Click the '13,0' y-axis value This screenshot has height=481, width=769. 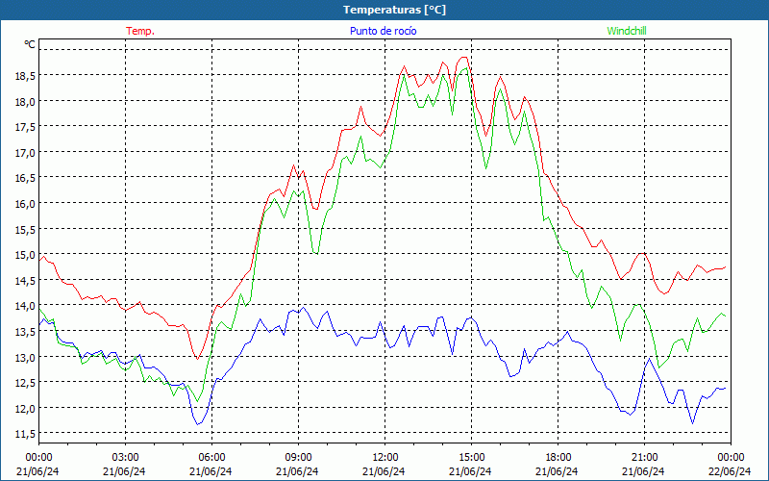tap(25, 357)
